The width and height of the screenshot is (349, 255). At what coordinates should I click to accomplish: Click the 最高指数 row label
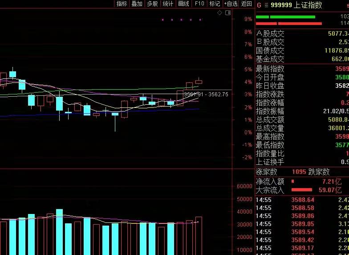pyautogui.click(x=270, y=136)
